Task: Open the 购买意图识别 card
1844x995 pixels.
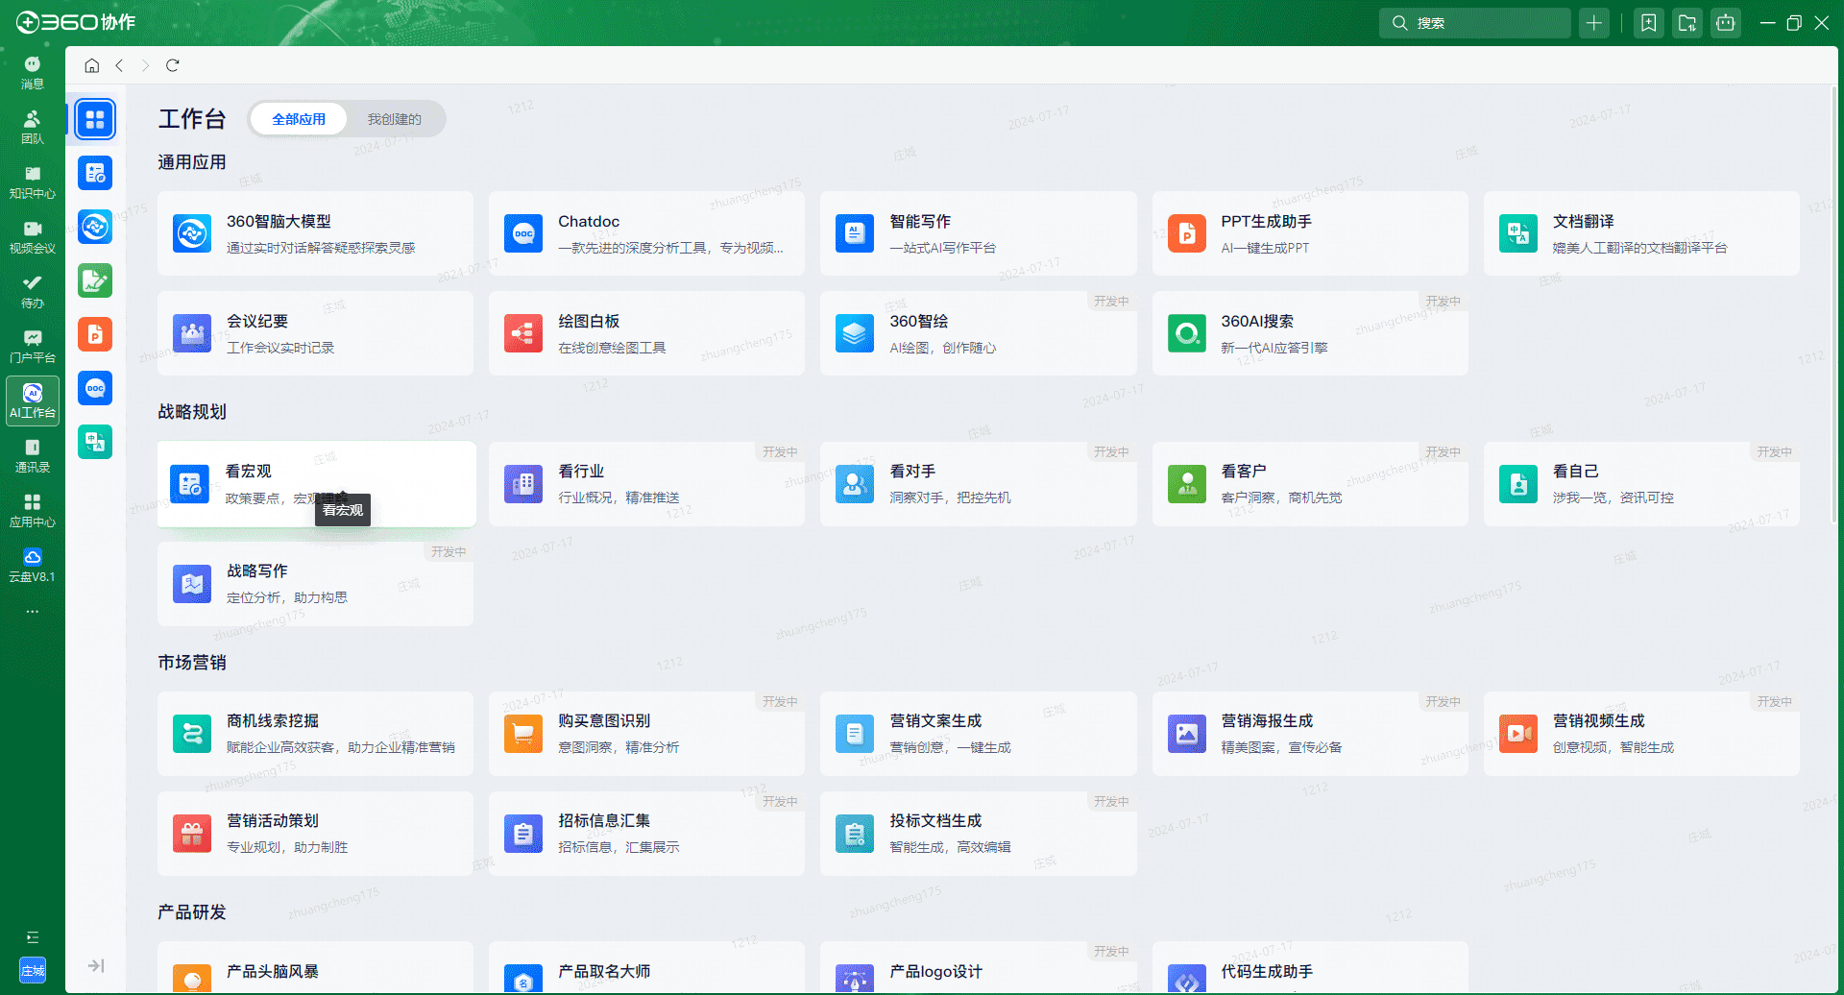Action: (646, 734)
